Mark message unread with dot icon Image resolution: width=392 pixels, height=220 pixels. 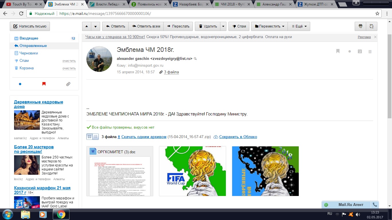[x=350, y=52]
